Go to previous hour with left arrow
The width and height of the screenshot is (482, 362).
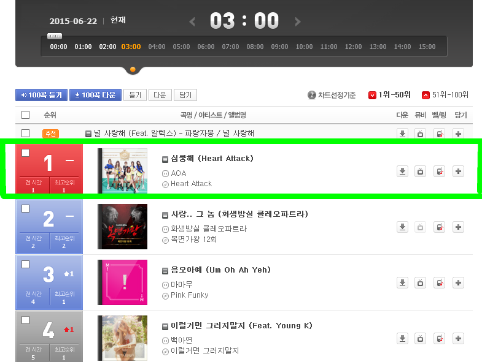pos(192,22)
